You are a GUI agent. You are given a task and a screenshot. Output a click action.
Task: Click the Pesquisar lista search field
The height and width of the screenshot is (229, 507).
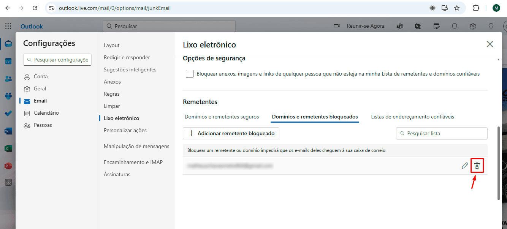coord(442,133)
